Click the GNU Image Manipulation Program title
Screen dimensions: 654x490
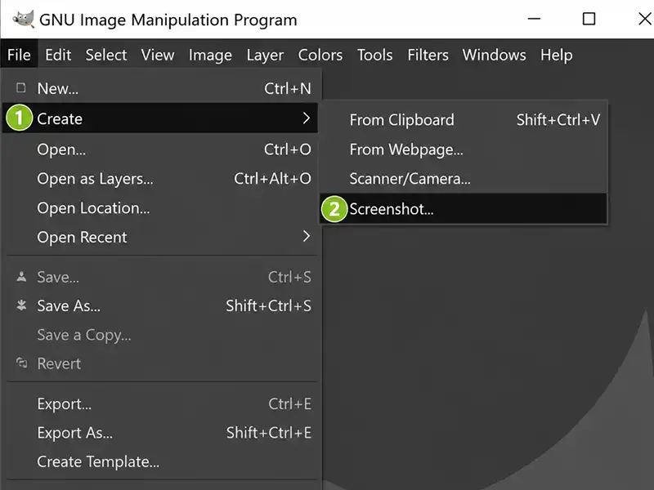pyautogui.click(x=168, y=20)
